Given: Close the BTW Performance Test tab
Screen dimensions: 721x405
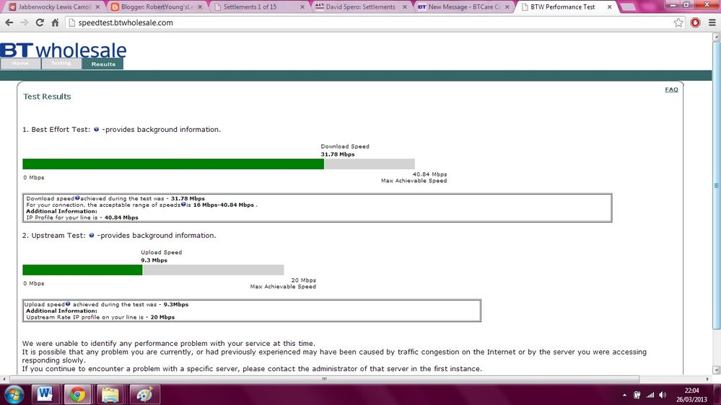Looking at the screenshot, I should 610,7.
